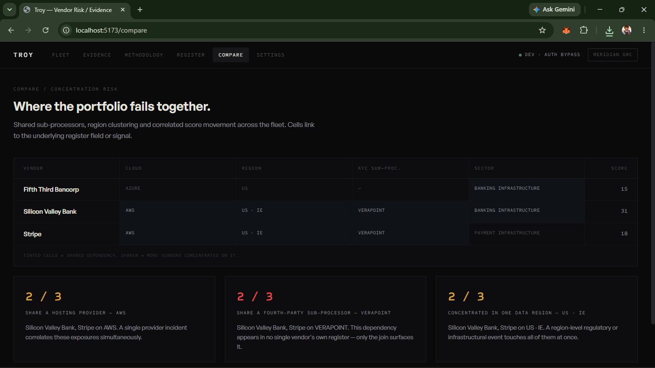Click the TROY logo
This screenshot has height=368, width=655.
point(23,55)
